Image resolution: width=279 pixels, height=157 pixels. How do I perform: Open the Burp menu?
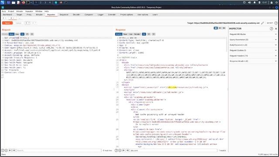(4, 11)
